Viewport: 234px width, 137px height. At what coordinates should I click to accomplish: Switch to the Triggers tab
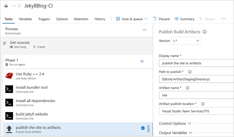tap(44, 19)
